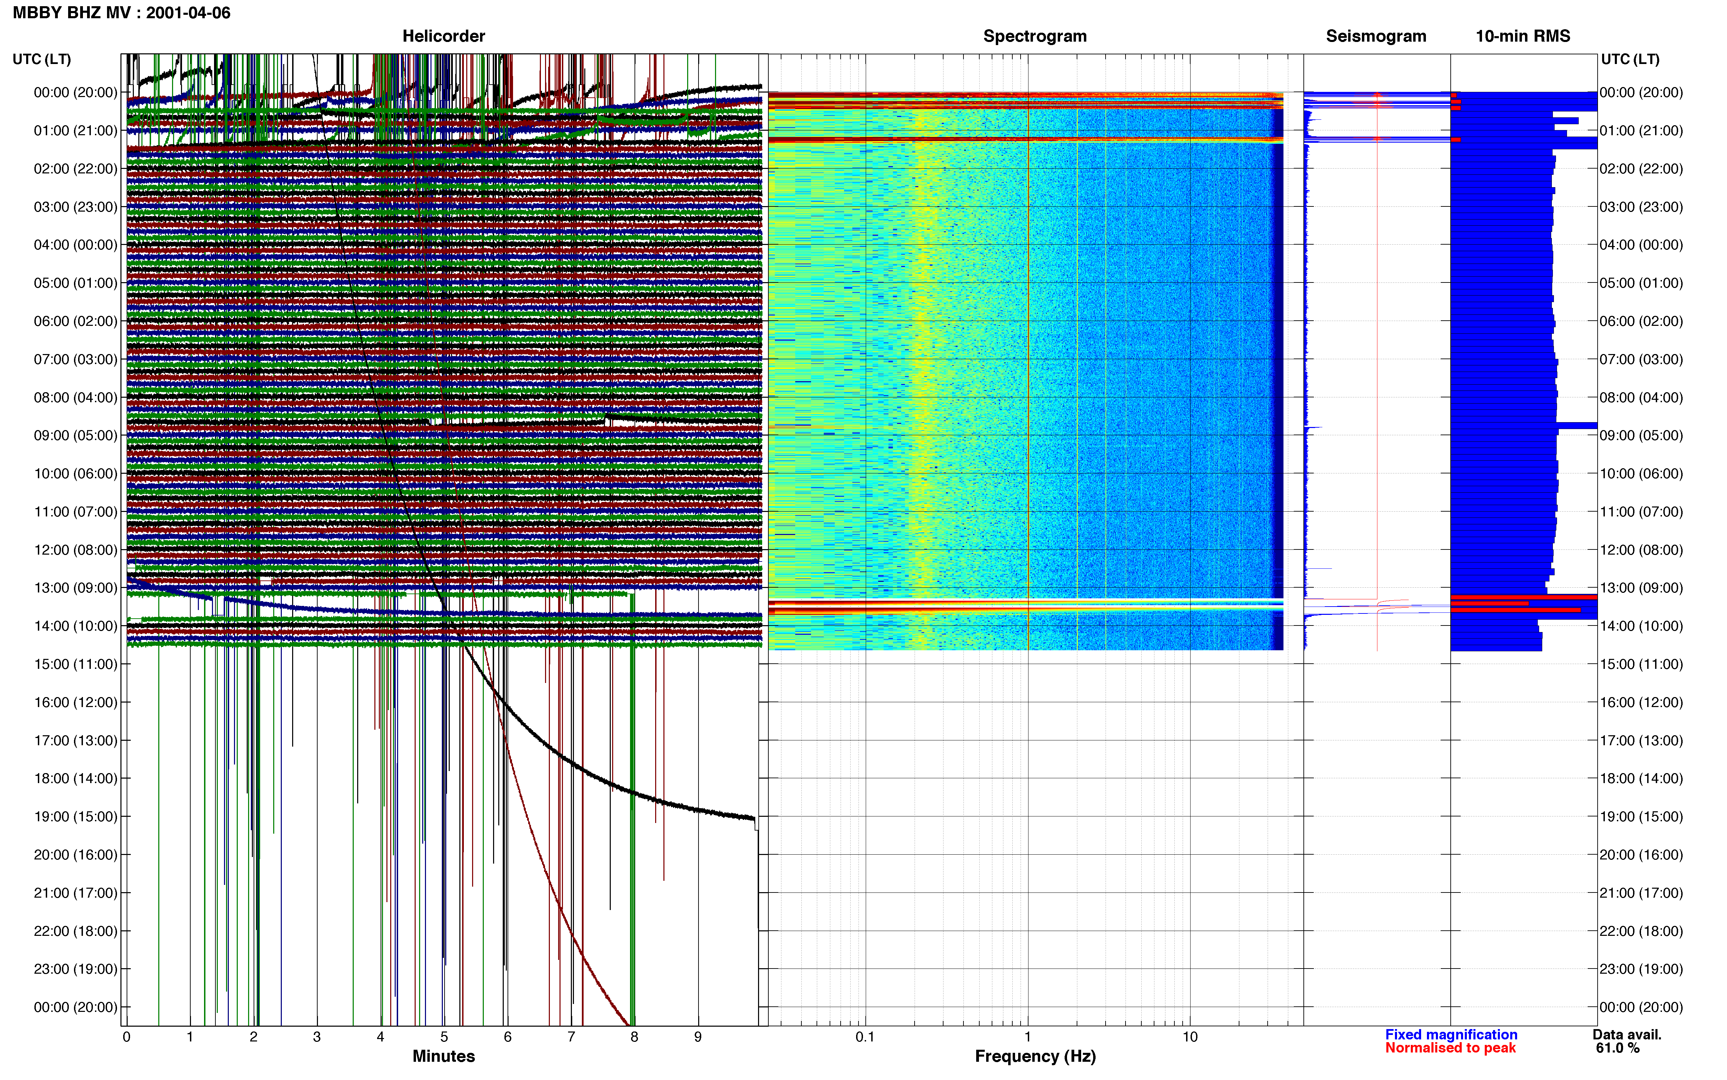
Task: Click left time label '09:00 (05:00)'
Action: pyautogui.click(x=76, y=436)
